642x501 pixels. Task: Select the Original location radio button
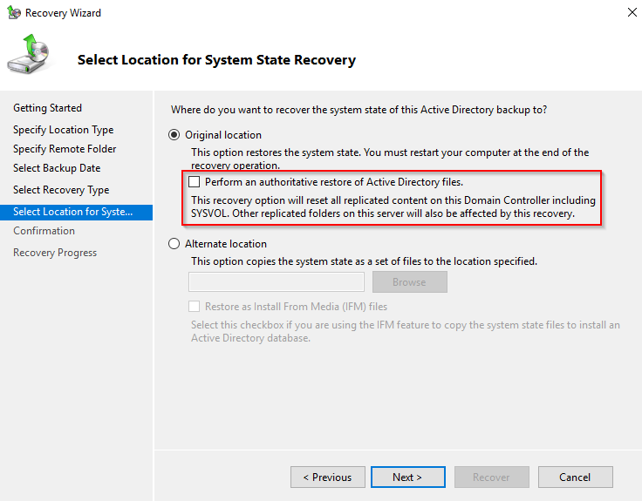pyautogui.click(x=174, y=135)
